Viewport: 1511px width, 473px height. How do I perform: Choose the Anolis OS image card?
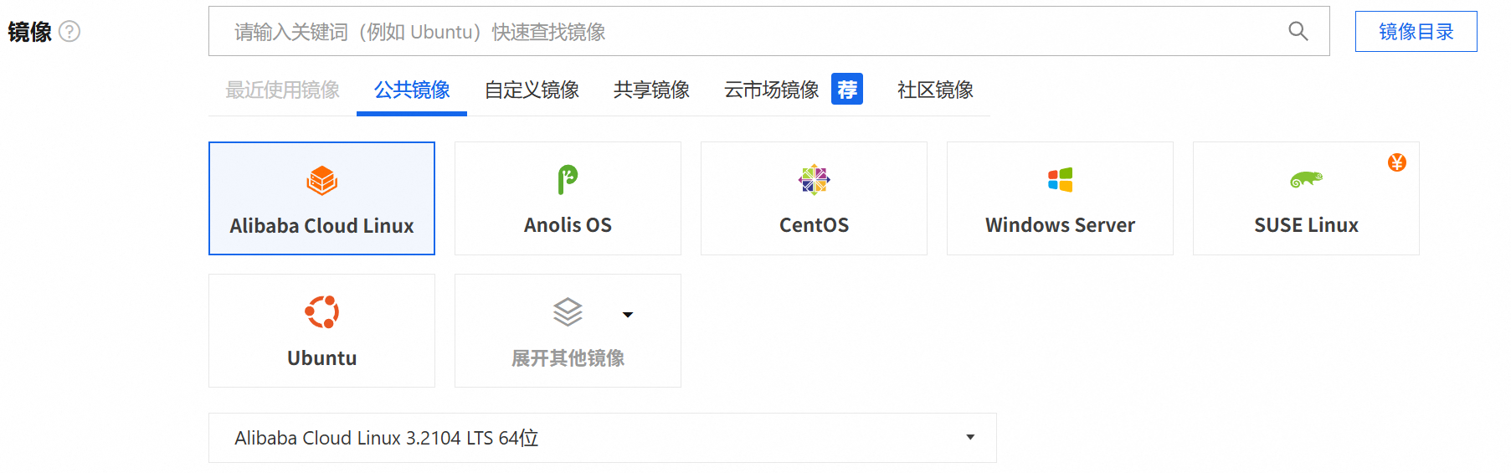pyautogui.click(x=568, y=198)
